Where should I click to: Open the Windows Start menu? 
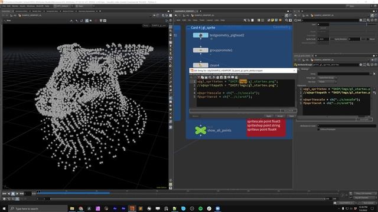(x=4, y=208)
